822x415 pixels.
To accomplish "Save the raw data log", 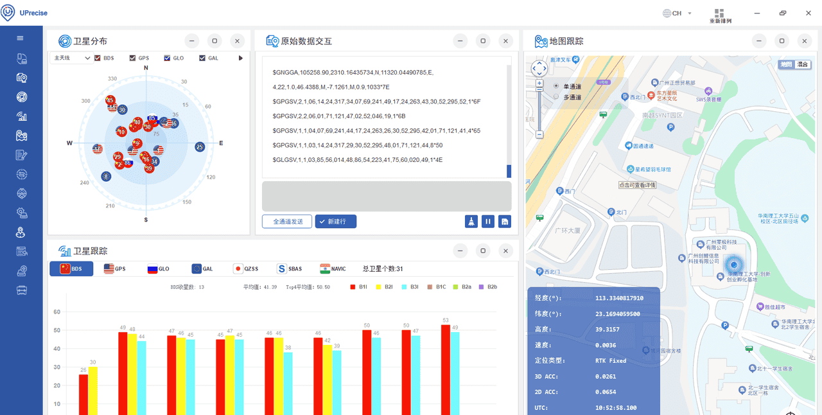I will [x=505, y=221].
